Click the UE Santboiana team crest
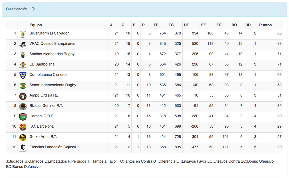This screenshot has height=178, width=289. [x=23, y=65]
